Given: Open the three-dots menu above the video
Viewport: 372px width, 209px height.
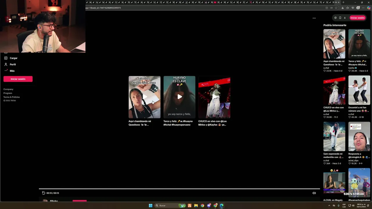Looking at the screenshot, I should click(x=314, y=18).
